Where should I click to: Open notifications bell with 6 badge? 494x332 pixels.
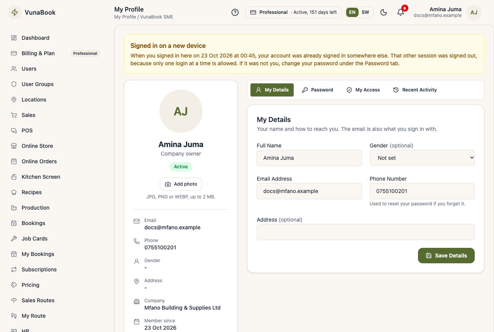401,12
